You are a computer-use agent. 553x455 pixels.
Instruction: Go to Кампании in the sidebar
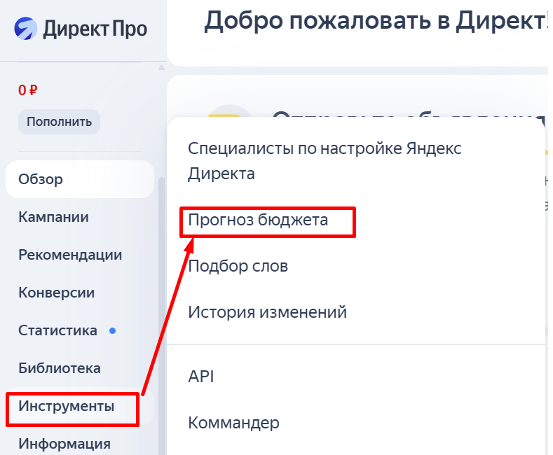coord(53,217)
